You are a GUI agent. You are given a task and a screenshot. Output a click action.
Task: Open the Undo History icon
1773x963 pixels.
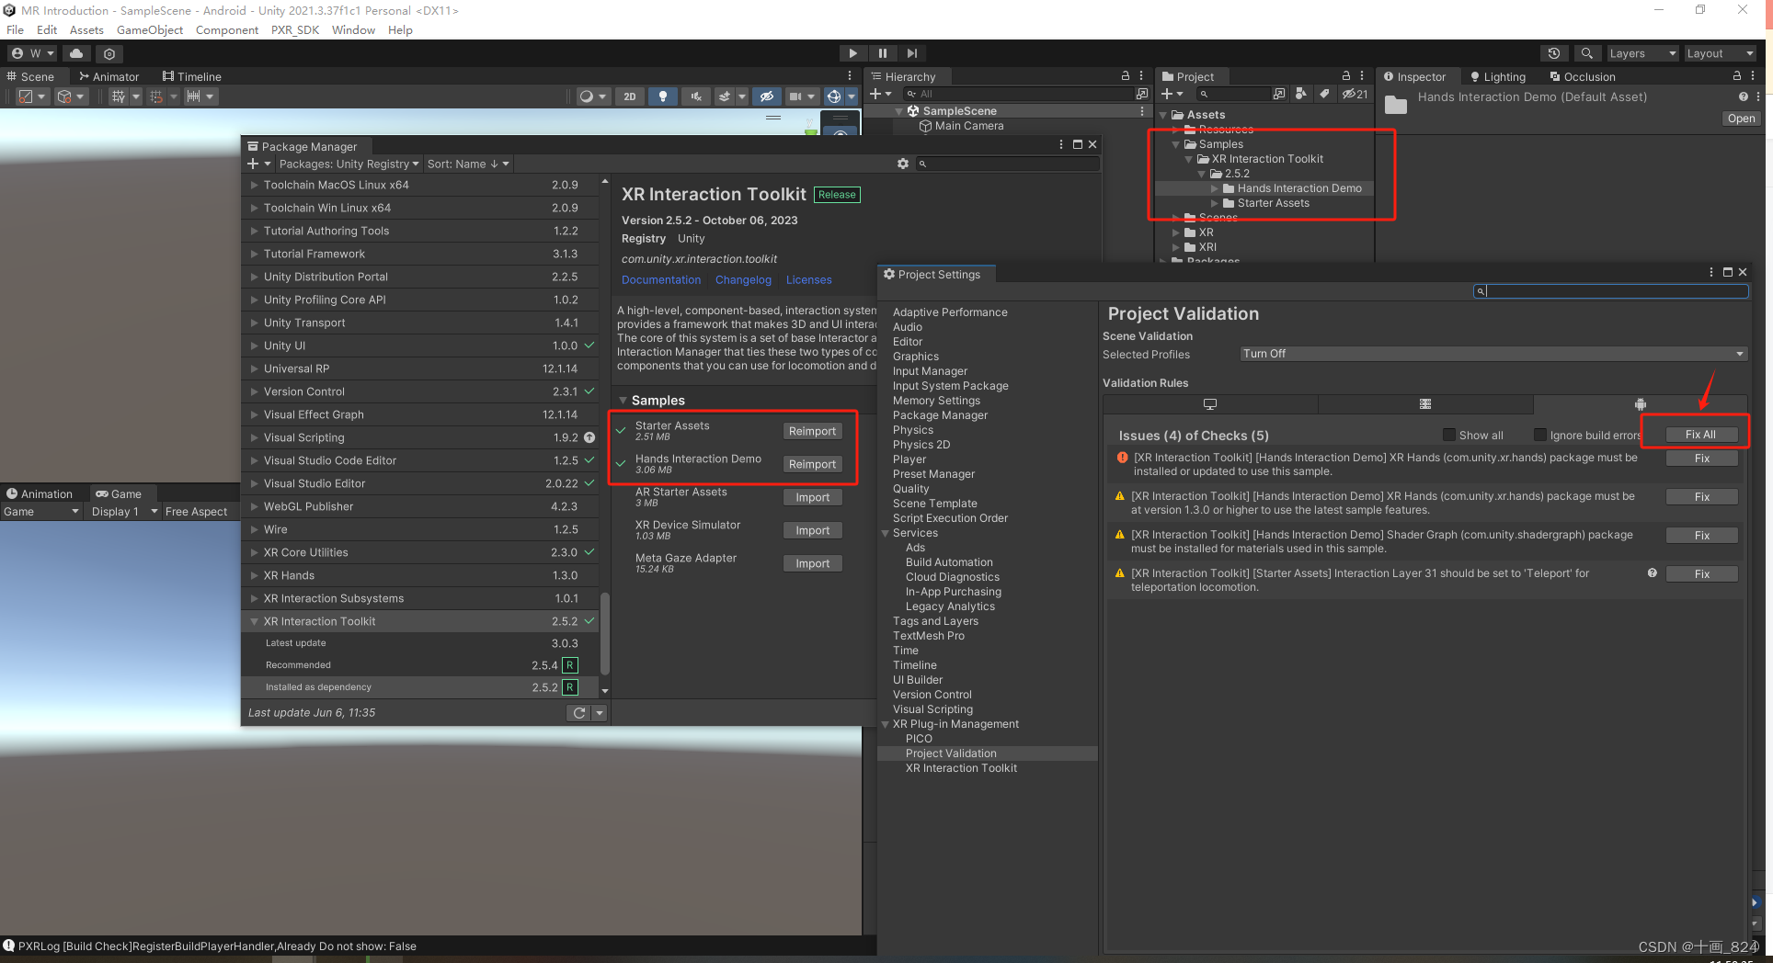1554,53
